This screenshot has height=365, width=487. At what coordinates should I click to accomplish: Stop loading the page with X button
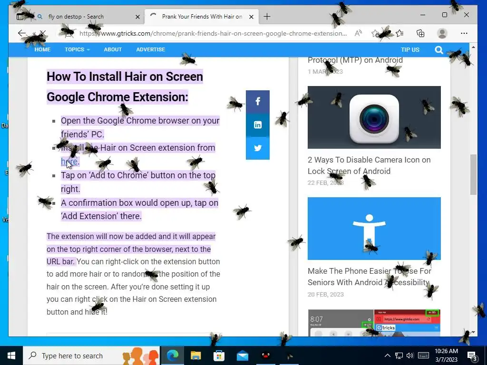pos(43,33)
